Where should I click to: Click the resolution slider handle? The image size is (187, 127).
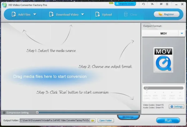click(x=146, y=88)
